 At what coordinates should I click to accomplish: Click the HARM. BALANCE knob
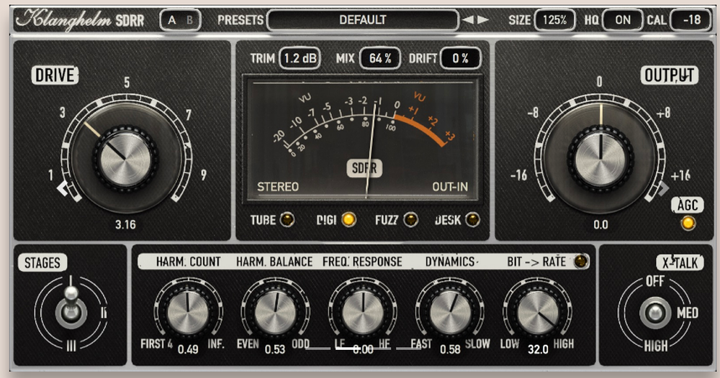pos(275,313)
